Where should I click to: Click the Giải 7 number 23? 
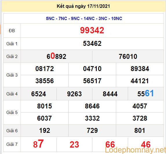[74, 144]
